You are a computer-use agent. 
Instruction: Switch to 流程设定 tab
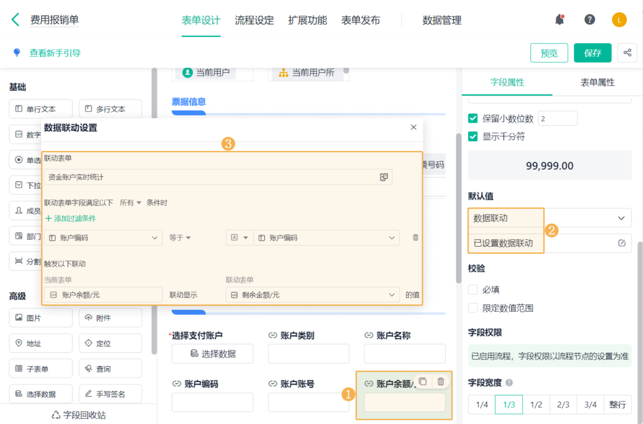(x=254, y=20)
